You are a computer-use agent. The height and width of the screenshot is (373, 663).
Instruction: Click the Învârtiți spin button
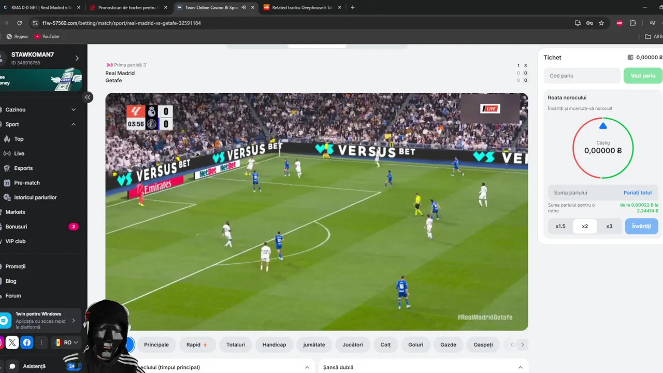(x=641, y=226)
